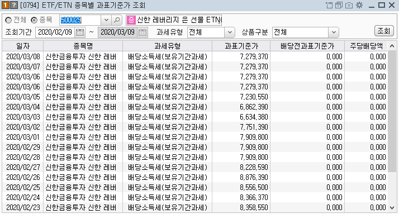Click the 과표기준가 value 8,556.500
Viewport: 399px width, 214px height.
tap(254, 188)
